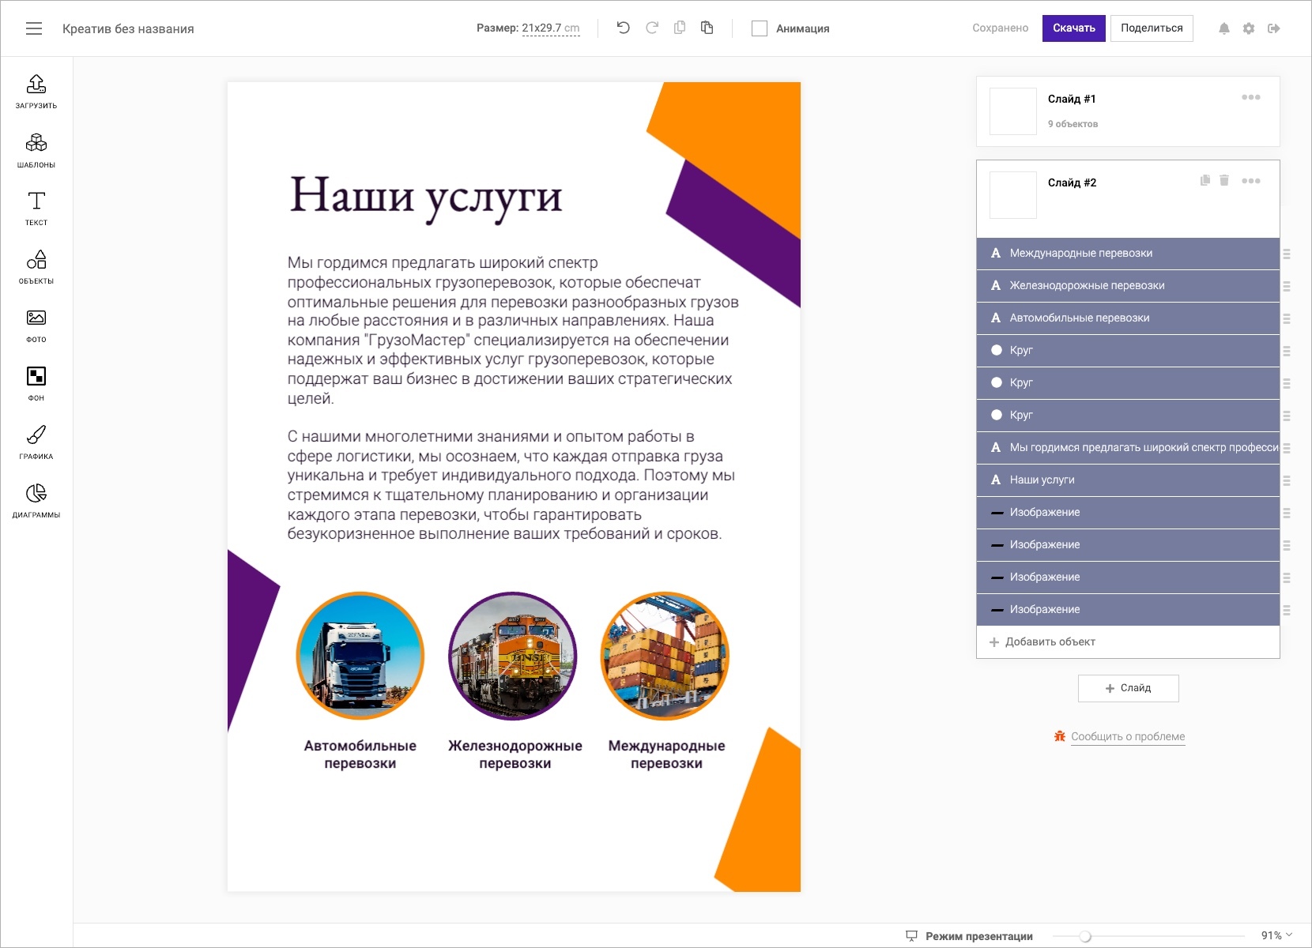Select the first Изображение layer
Viewport: 1312px width, 948px height.
coord(1128,513)
